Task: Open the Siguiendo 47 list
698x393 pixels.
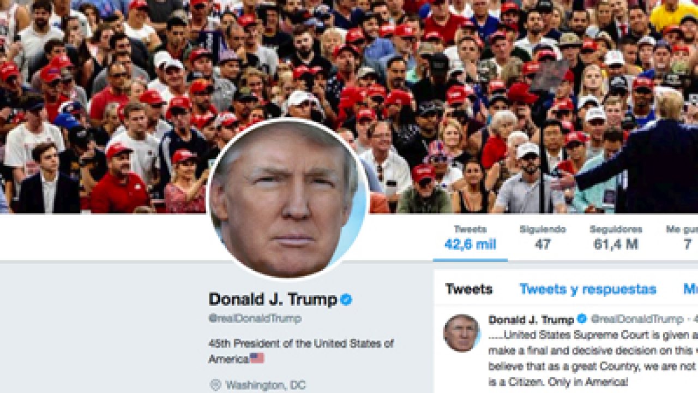Action: (543, 237)
